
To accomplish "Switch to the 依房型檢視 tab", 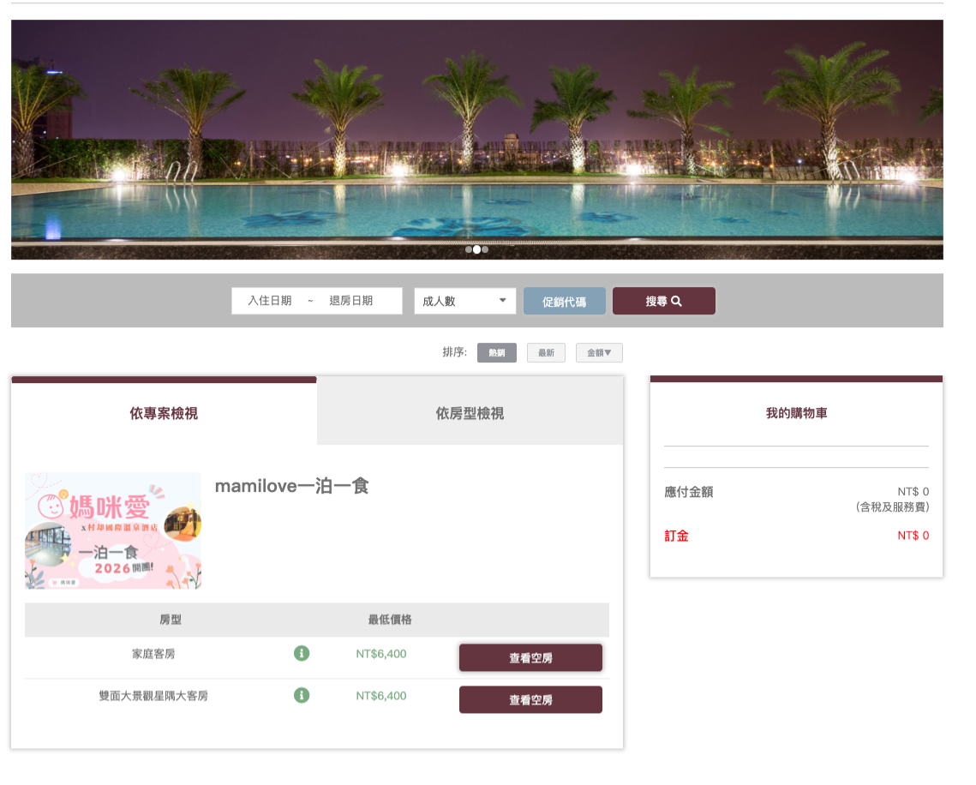I will coord(470,413).
